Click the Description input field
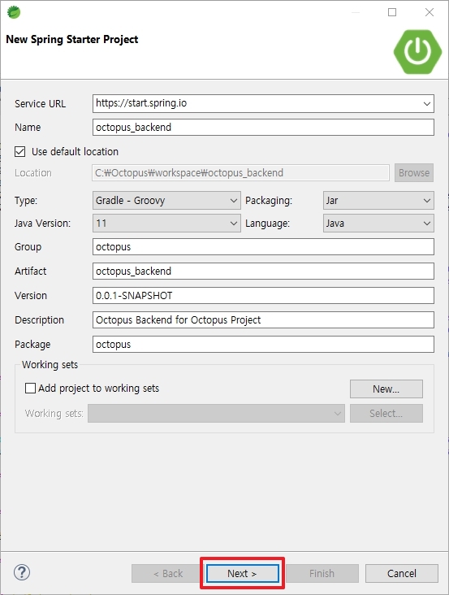 click(x=263, y=320)
